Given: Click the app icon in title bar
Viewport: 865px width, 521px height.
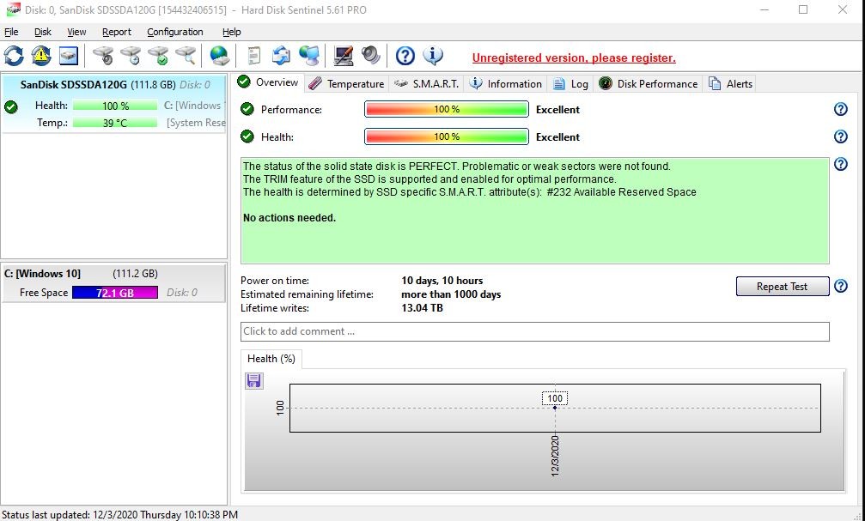Looking at the screenshot, I should click(13, 10).
